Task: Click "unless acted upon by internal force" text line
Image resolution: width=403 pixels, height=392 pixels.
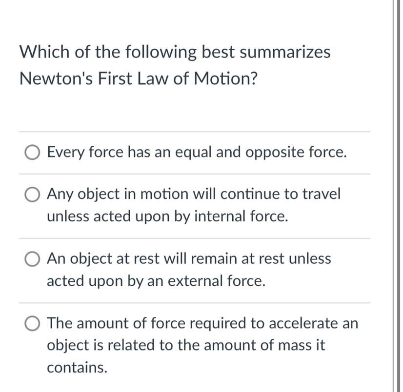Action: click(x=167, y=216)
